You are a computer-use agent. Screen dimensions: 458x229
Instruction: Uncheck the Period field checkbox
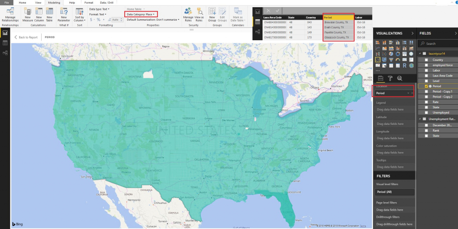(426, 86)
